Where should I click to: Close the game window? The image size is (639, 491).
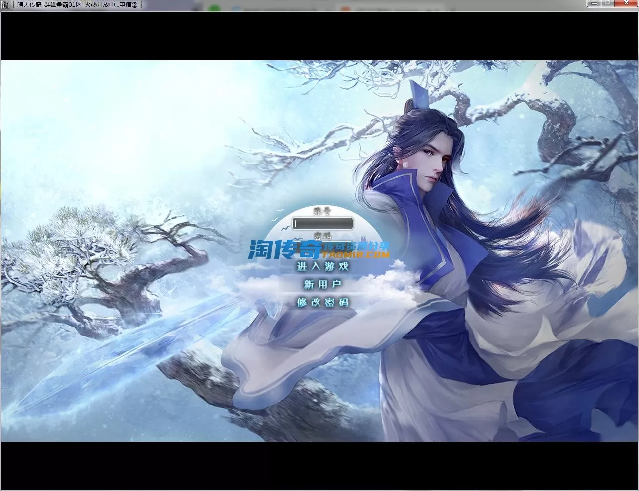pyautogui.click(x=625, y=3)
